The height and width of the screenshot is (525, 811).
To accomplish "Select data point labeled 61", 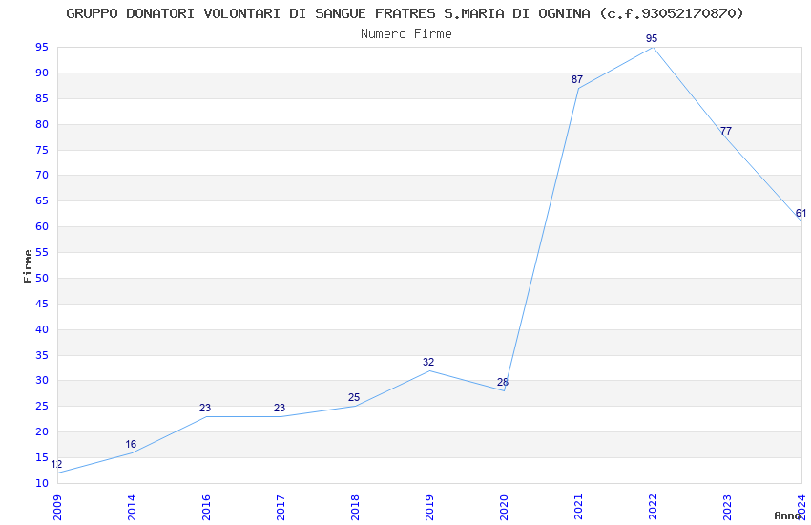I will 801,214.
